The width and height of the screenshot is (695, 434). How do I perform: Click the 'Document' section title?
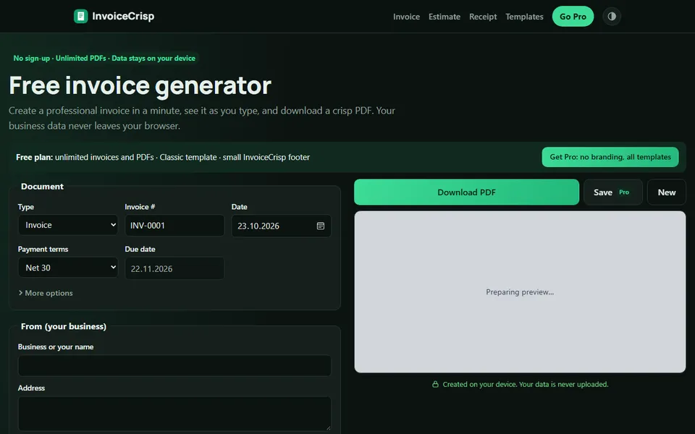pyautogui.click(x=42, y=187)
